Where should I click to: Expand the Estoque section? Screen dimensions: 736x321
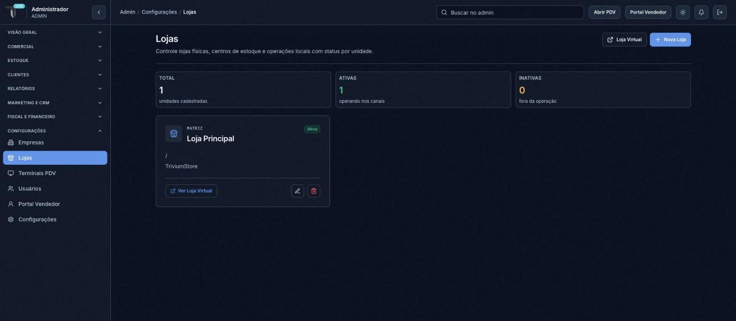point(55,61)
